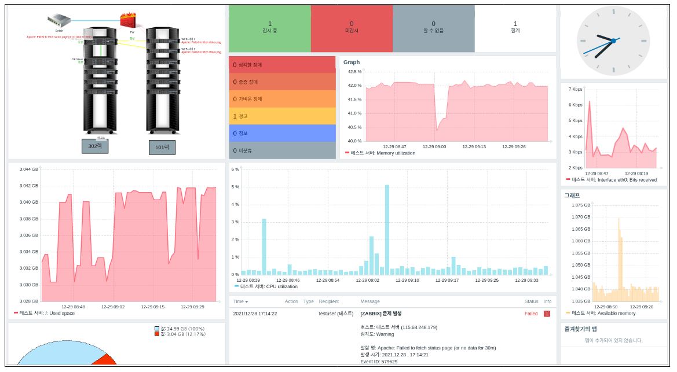Image resolution: width=677 pixels, height=372 pixels.
Task: Click the Info column header
Action: tap(547, 301)
